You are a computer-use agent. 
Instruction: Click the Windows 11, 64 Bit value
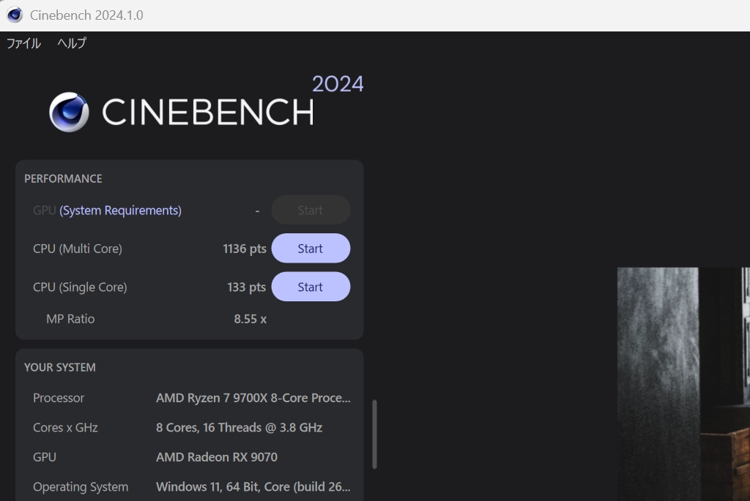[253, 486]
